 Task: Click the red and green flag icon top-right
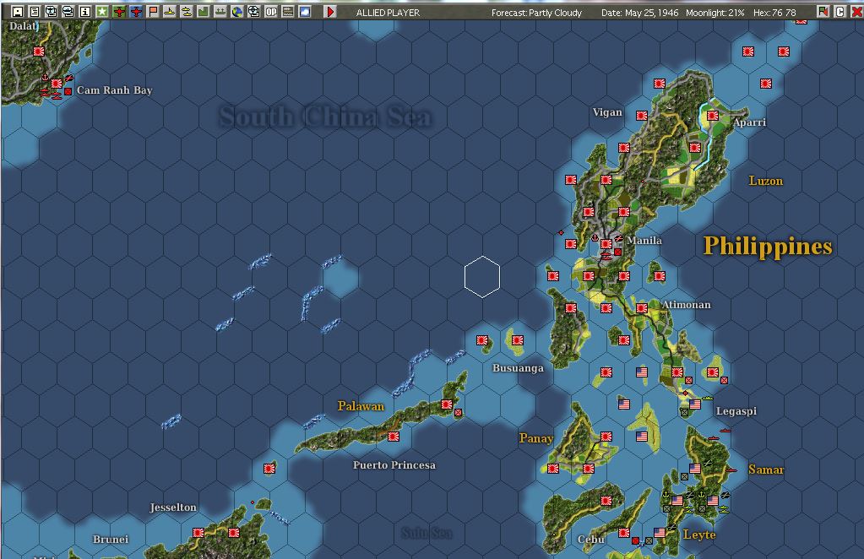(823, 12)
